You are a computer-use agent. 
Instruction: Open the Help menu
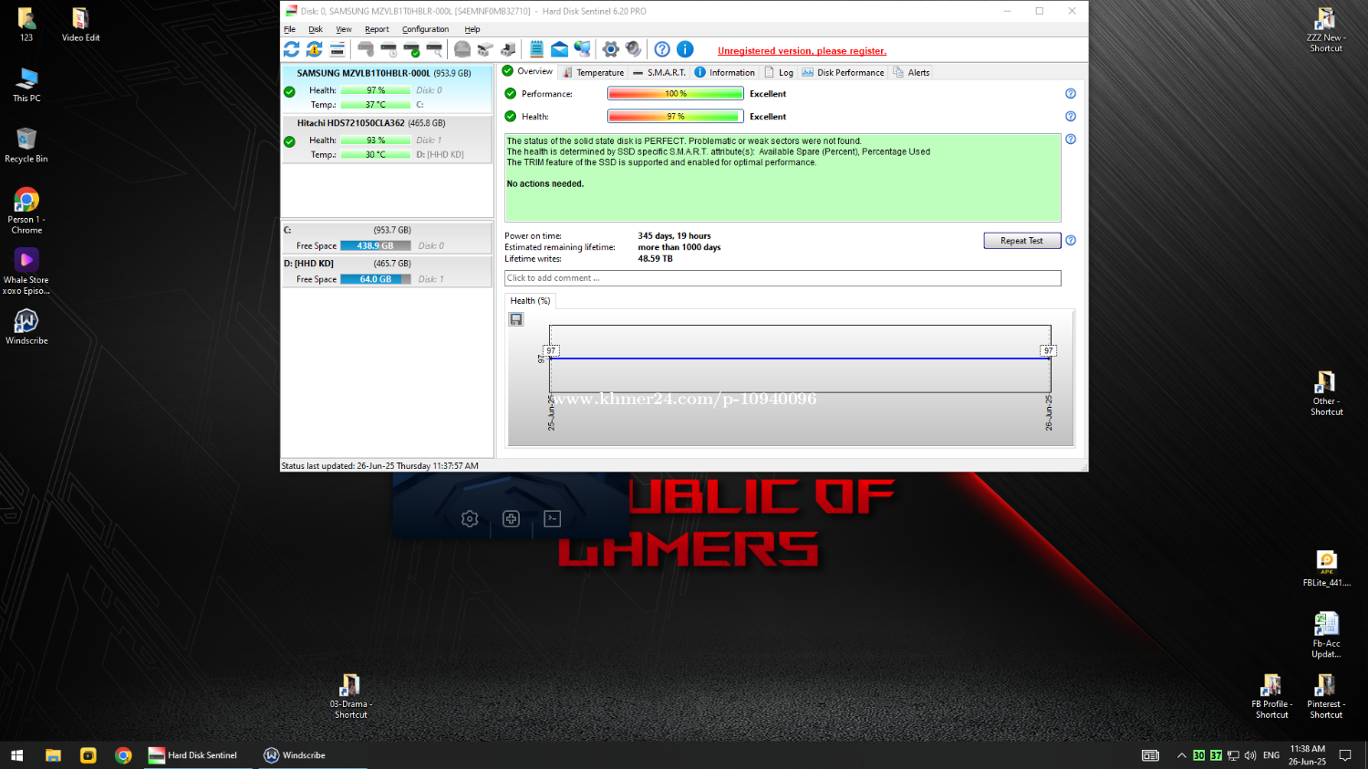pyautogui.click(x=472, y=29)
